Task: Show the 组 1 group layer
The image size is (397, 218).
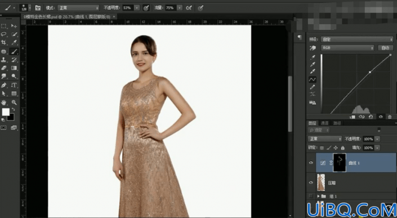Action: click(311, 196)
